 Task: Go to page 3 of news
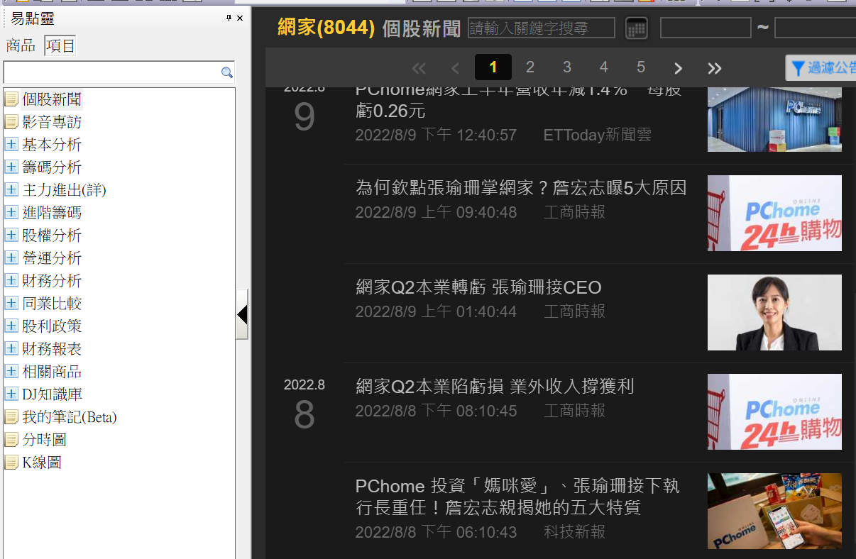click(566, 67)
